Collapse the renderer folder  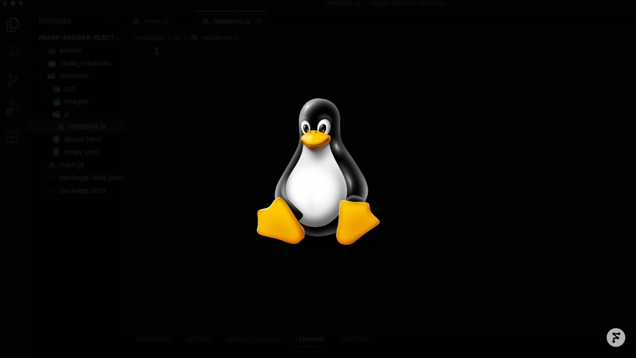point(74,76)
